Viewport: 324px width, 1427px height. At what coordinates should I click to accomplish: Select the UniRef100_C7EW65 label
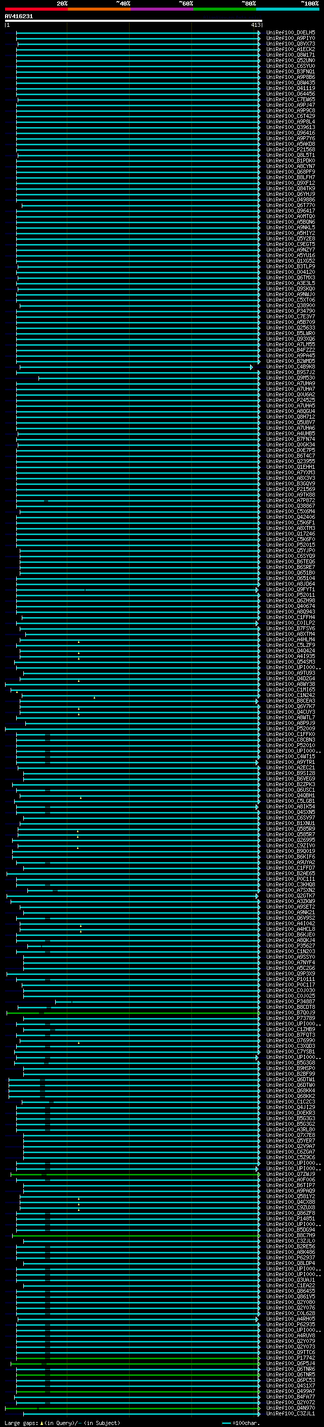291,100
